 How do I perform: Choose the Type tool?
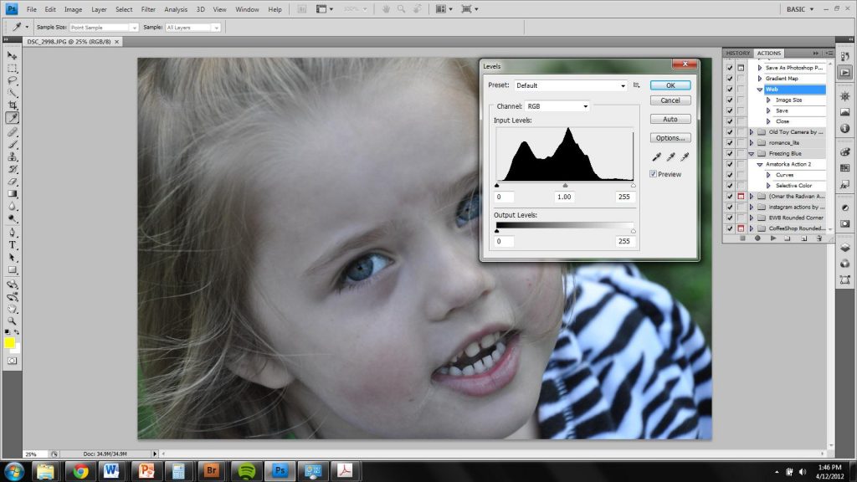tap(13, 245)
